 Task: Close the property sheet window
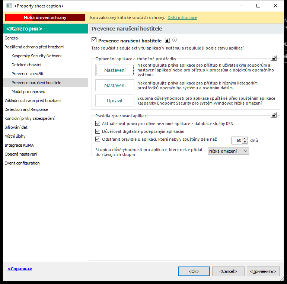275,6
